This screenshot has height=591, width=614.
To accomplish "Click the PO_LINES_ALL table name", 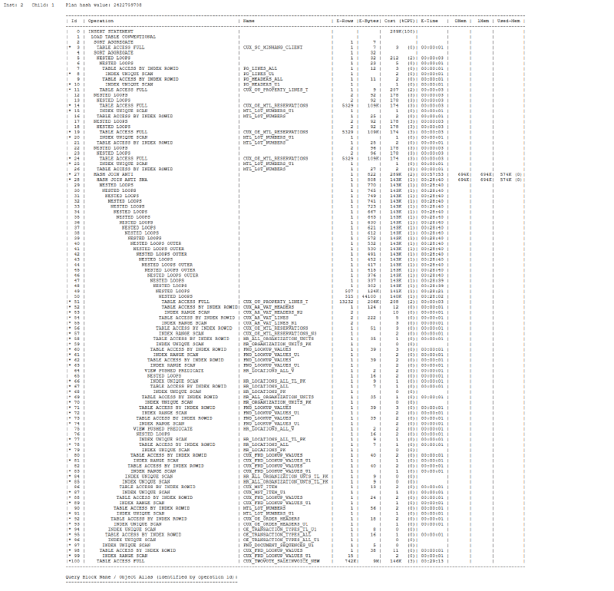I will pyautogui.click(x=260, y=68).
